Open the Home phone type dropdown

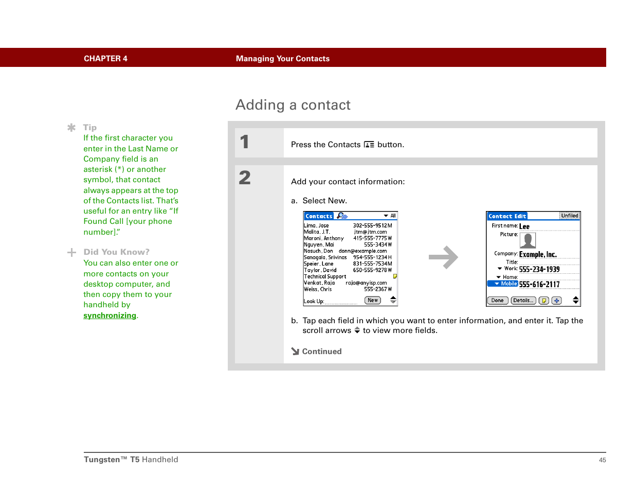pos(507,277)
